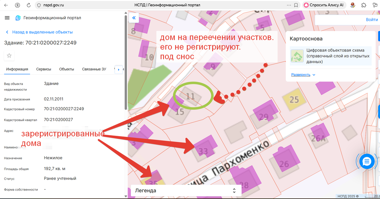This screenshot has height=199, width=380.
Task: Collapse the object info panel with double-chevron
Action: 134,18
